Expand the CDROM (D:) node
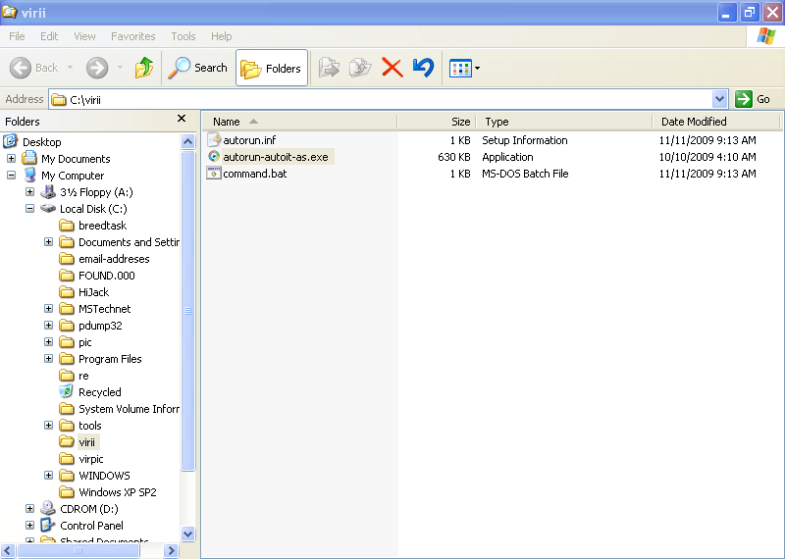785x559 pixels. 30,508
